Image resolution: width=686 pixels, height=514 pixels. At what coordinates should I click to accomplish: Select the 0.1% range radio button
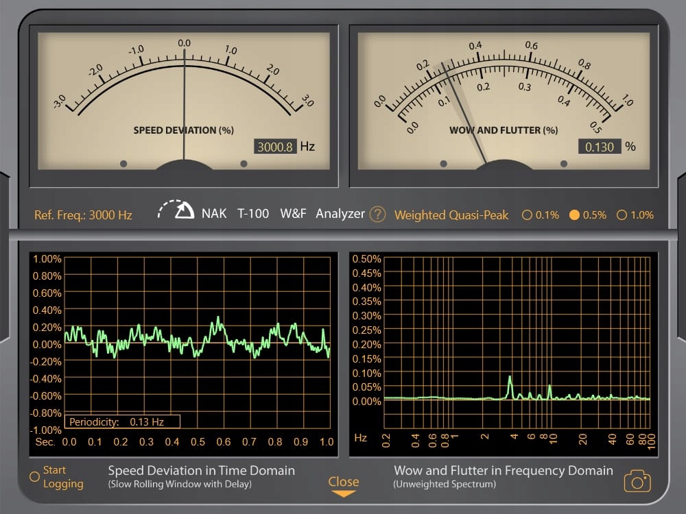point(527,215)
